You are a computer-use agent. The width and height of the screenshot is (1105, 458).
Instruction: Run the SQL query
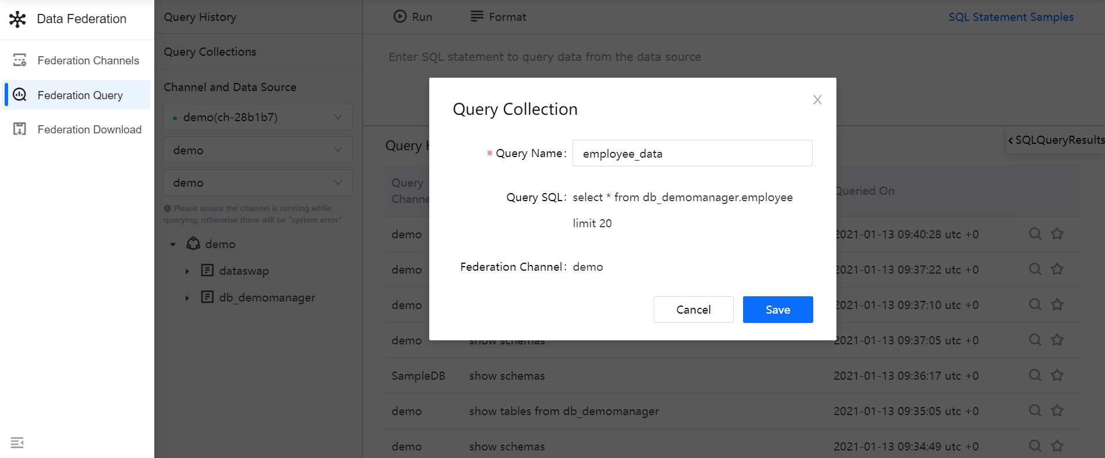(413, 17)
